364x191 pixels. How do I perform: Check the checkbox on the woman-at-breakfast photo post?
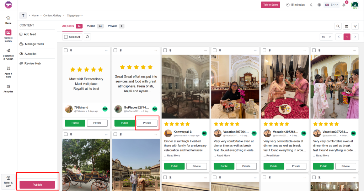[215, 50]
